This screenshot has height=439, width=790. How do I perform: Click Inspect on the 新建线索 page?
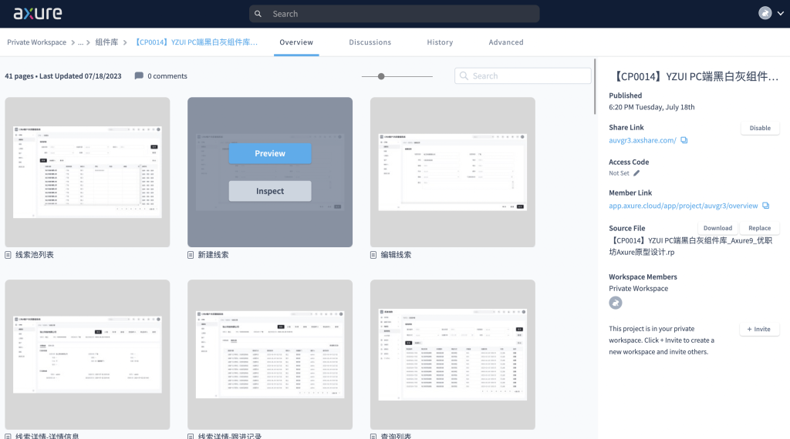click(x=270, y=191)
